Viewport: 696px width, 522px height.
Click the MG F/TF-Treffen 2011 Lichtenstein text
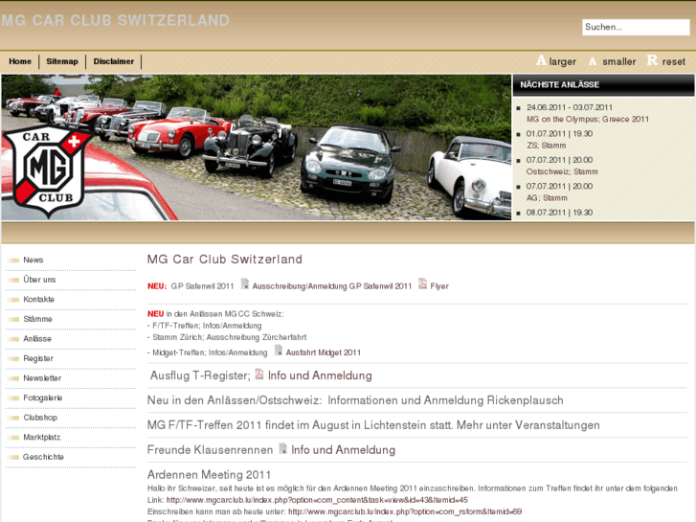[373, 425]
